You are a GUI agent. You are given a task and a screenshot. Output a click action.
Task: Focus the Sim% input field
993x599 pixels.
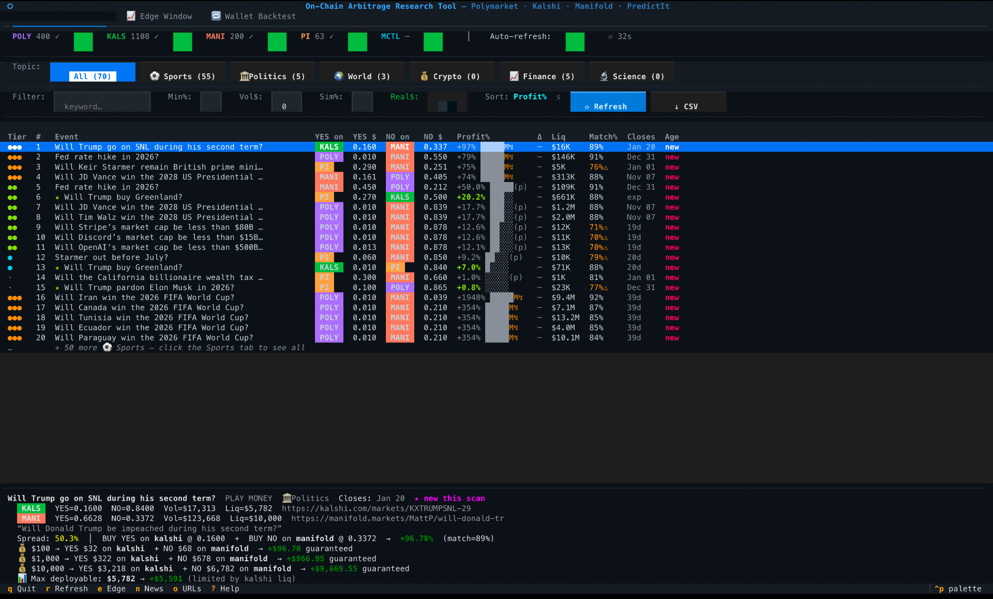(362, 102)
